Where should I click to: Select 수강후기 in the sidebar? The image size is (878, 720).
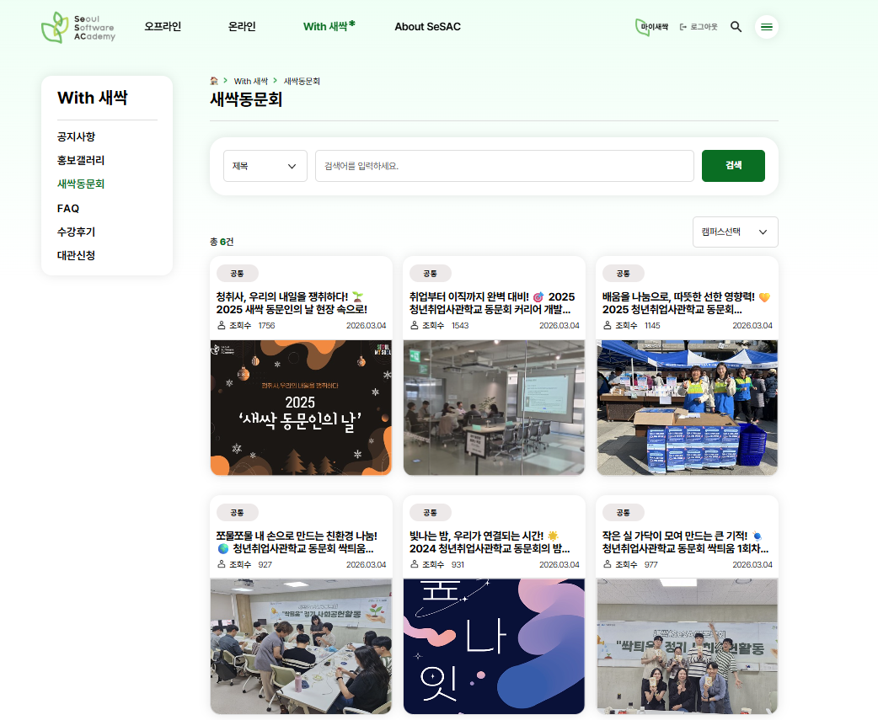76,232
